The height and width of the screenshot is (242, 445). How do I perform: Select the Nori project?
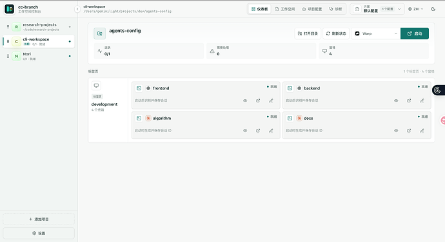[39, 56]
